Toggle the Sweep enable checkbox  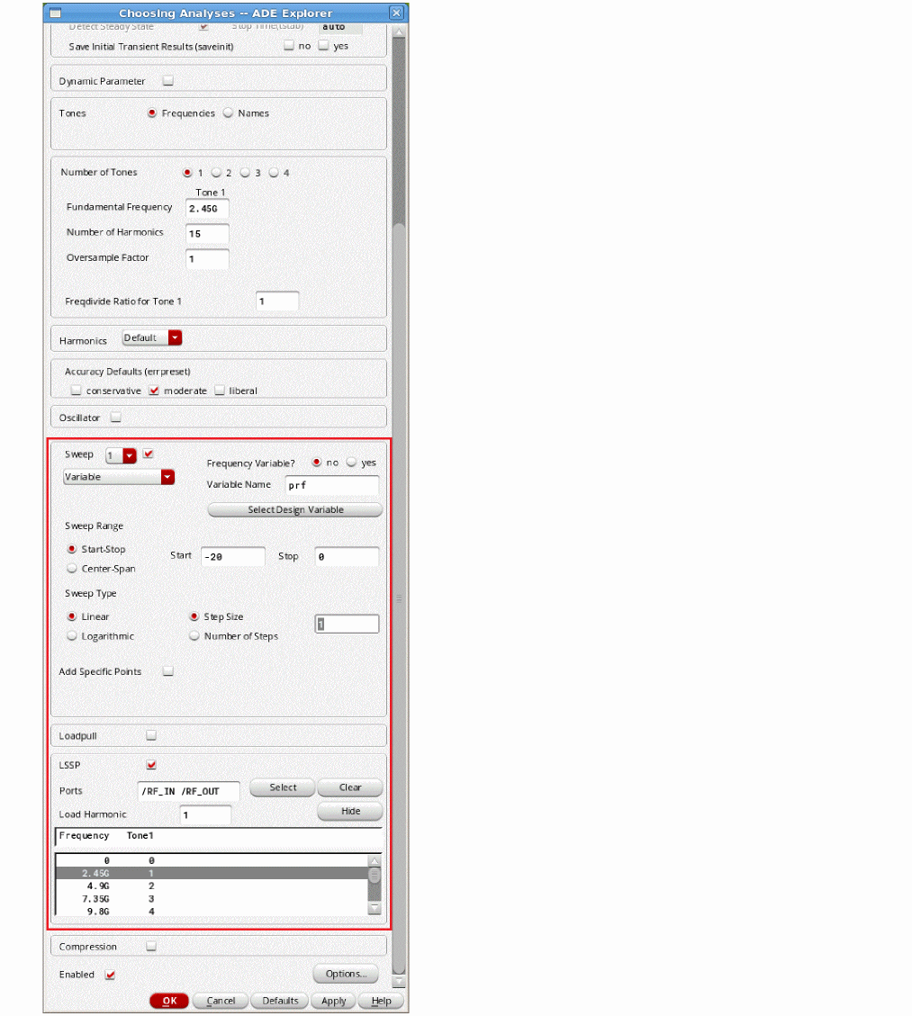tap(149, 454)
